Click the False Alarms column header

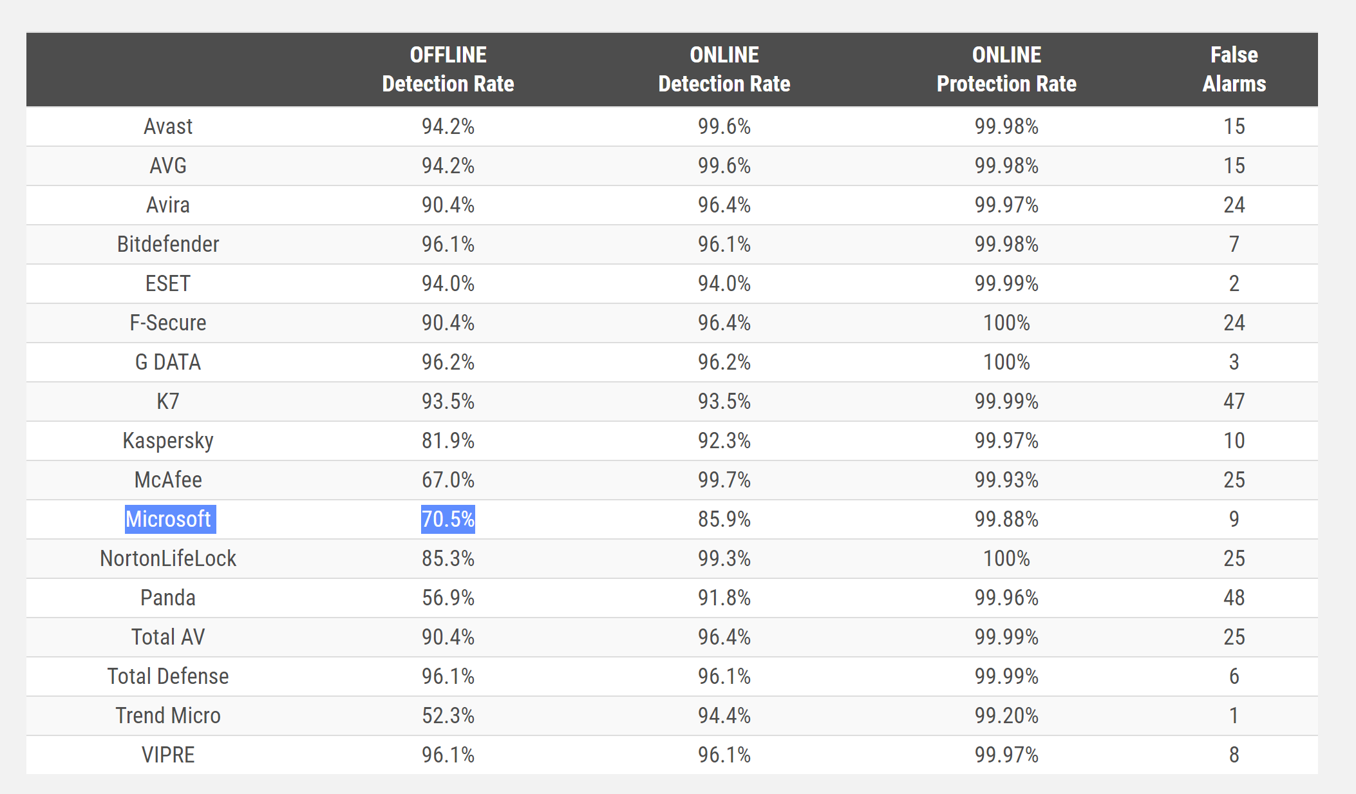click(1234, 70)
